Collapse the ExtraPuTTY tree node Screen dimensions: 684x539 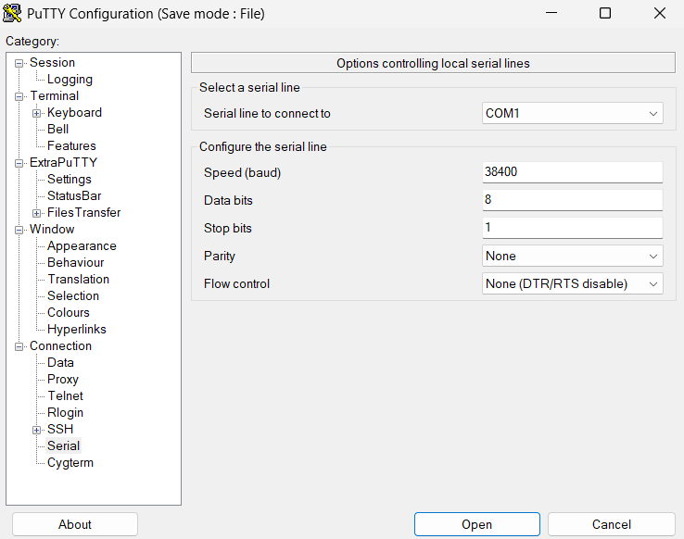19,163
